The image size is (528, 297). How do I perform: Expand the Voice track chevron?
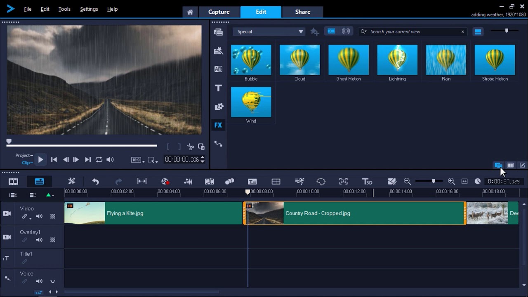[53, 281]
